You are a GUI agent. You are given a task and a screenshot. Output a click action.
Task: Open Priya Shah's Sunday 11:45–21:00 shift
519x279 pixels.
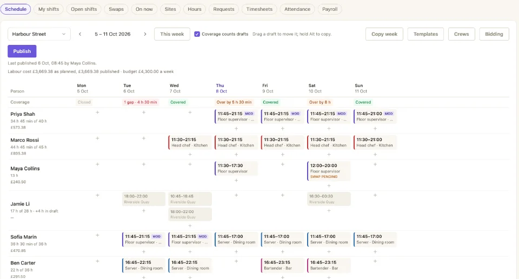pyautogui.click(x=375, y=116)
